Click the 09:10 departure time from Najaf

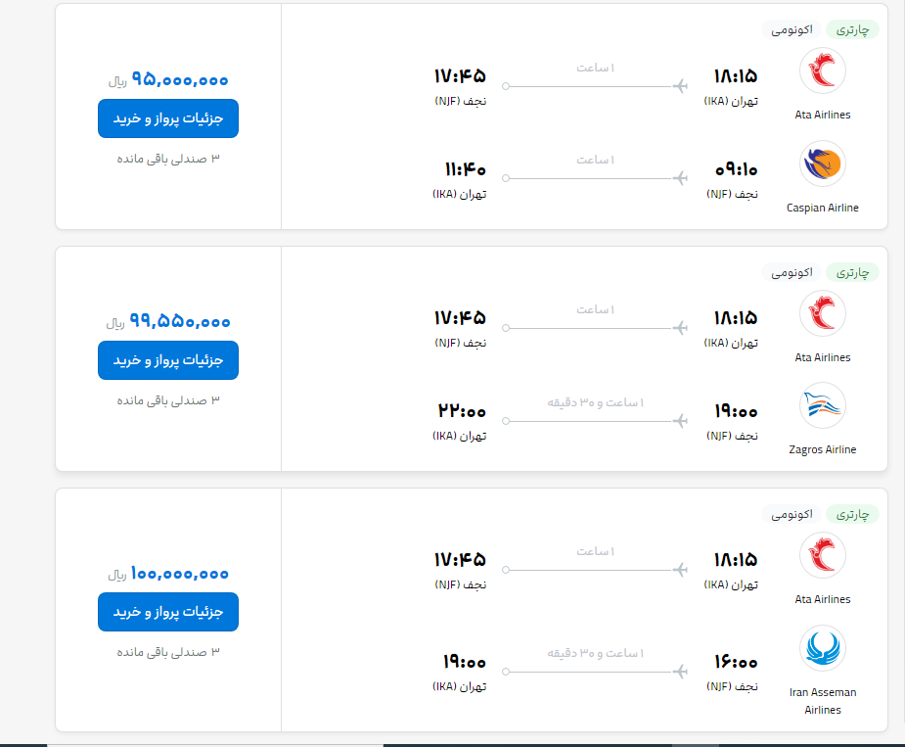(x=736, y=169)
